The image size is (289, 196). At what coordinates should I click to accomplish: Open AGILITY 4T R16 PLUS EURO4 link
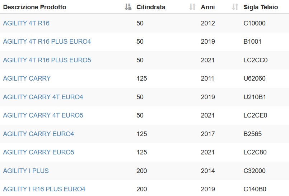[x=47, y=42]
